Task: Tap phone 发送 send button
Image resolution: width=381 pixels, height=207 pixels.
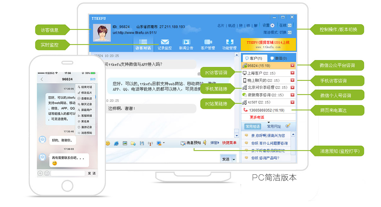Action: 92,173
